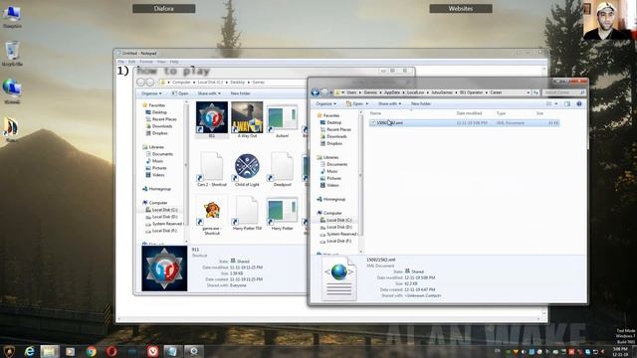Click the large 911 thumbnail in Games details pane
Viewport: 637px width, 358px height.
164,268
